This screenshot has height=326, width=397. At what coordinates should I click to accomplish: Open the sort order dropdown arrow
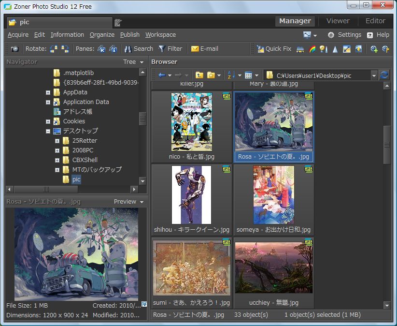[x=240, y=75]
